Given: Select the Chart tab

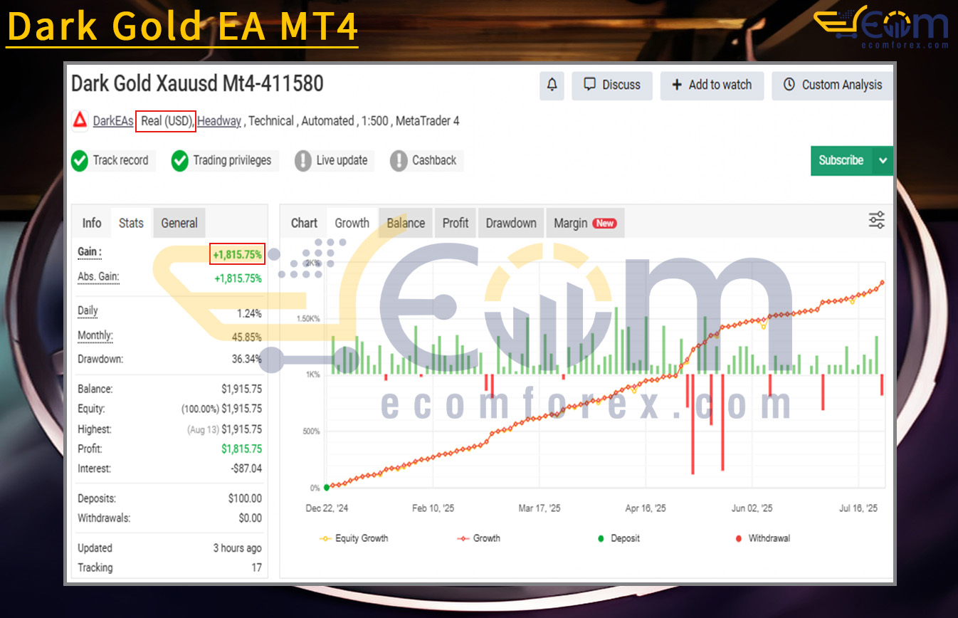Looking at the screenshot, I should point(304,223).
